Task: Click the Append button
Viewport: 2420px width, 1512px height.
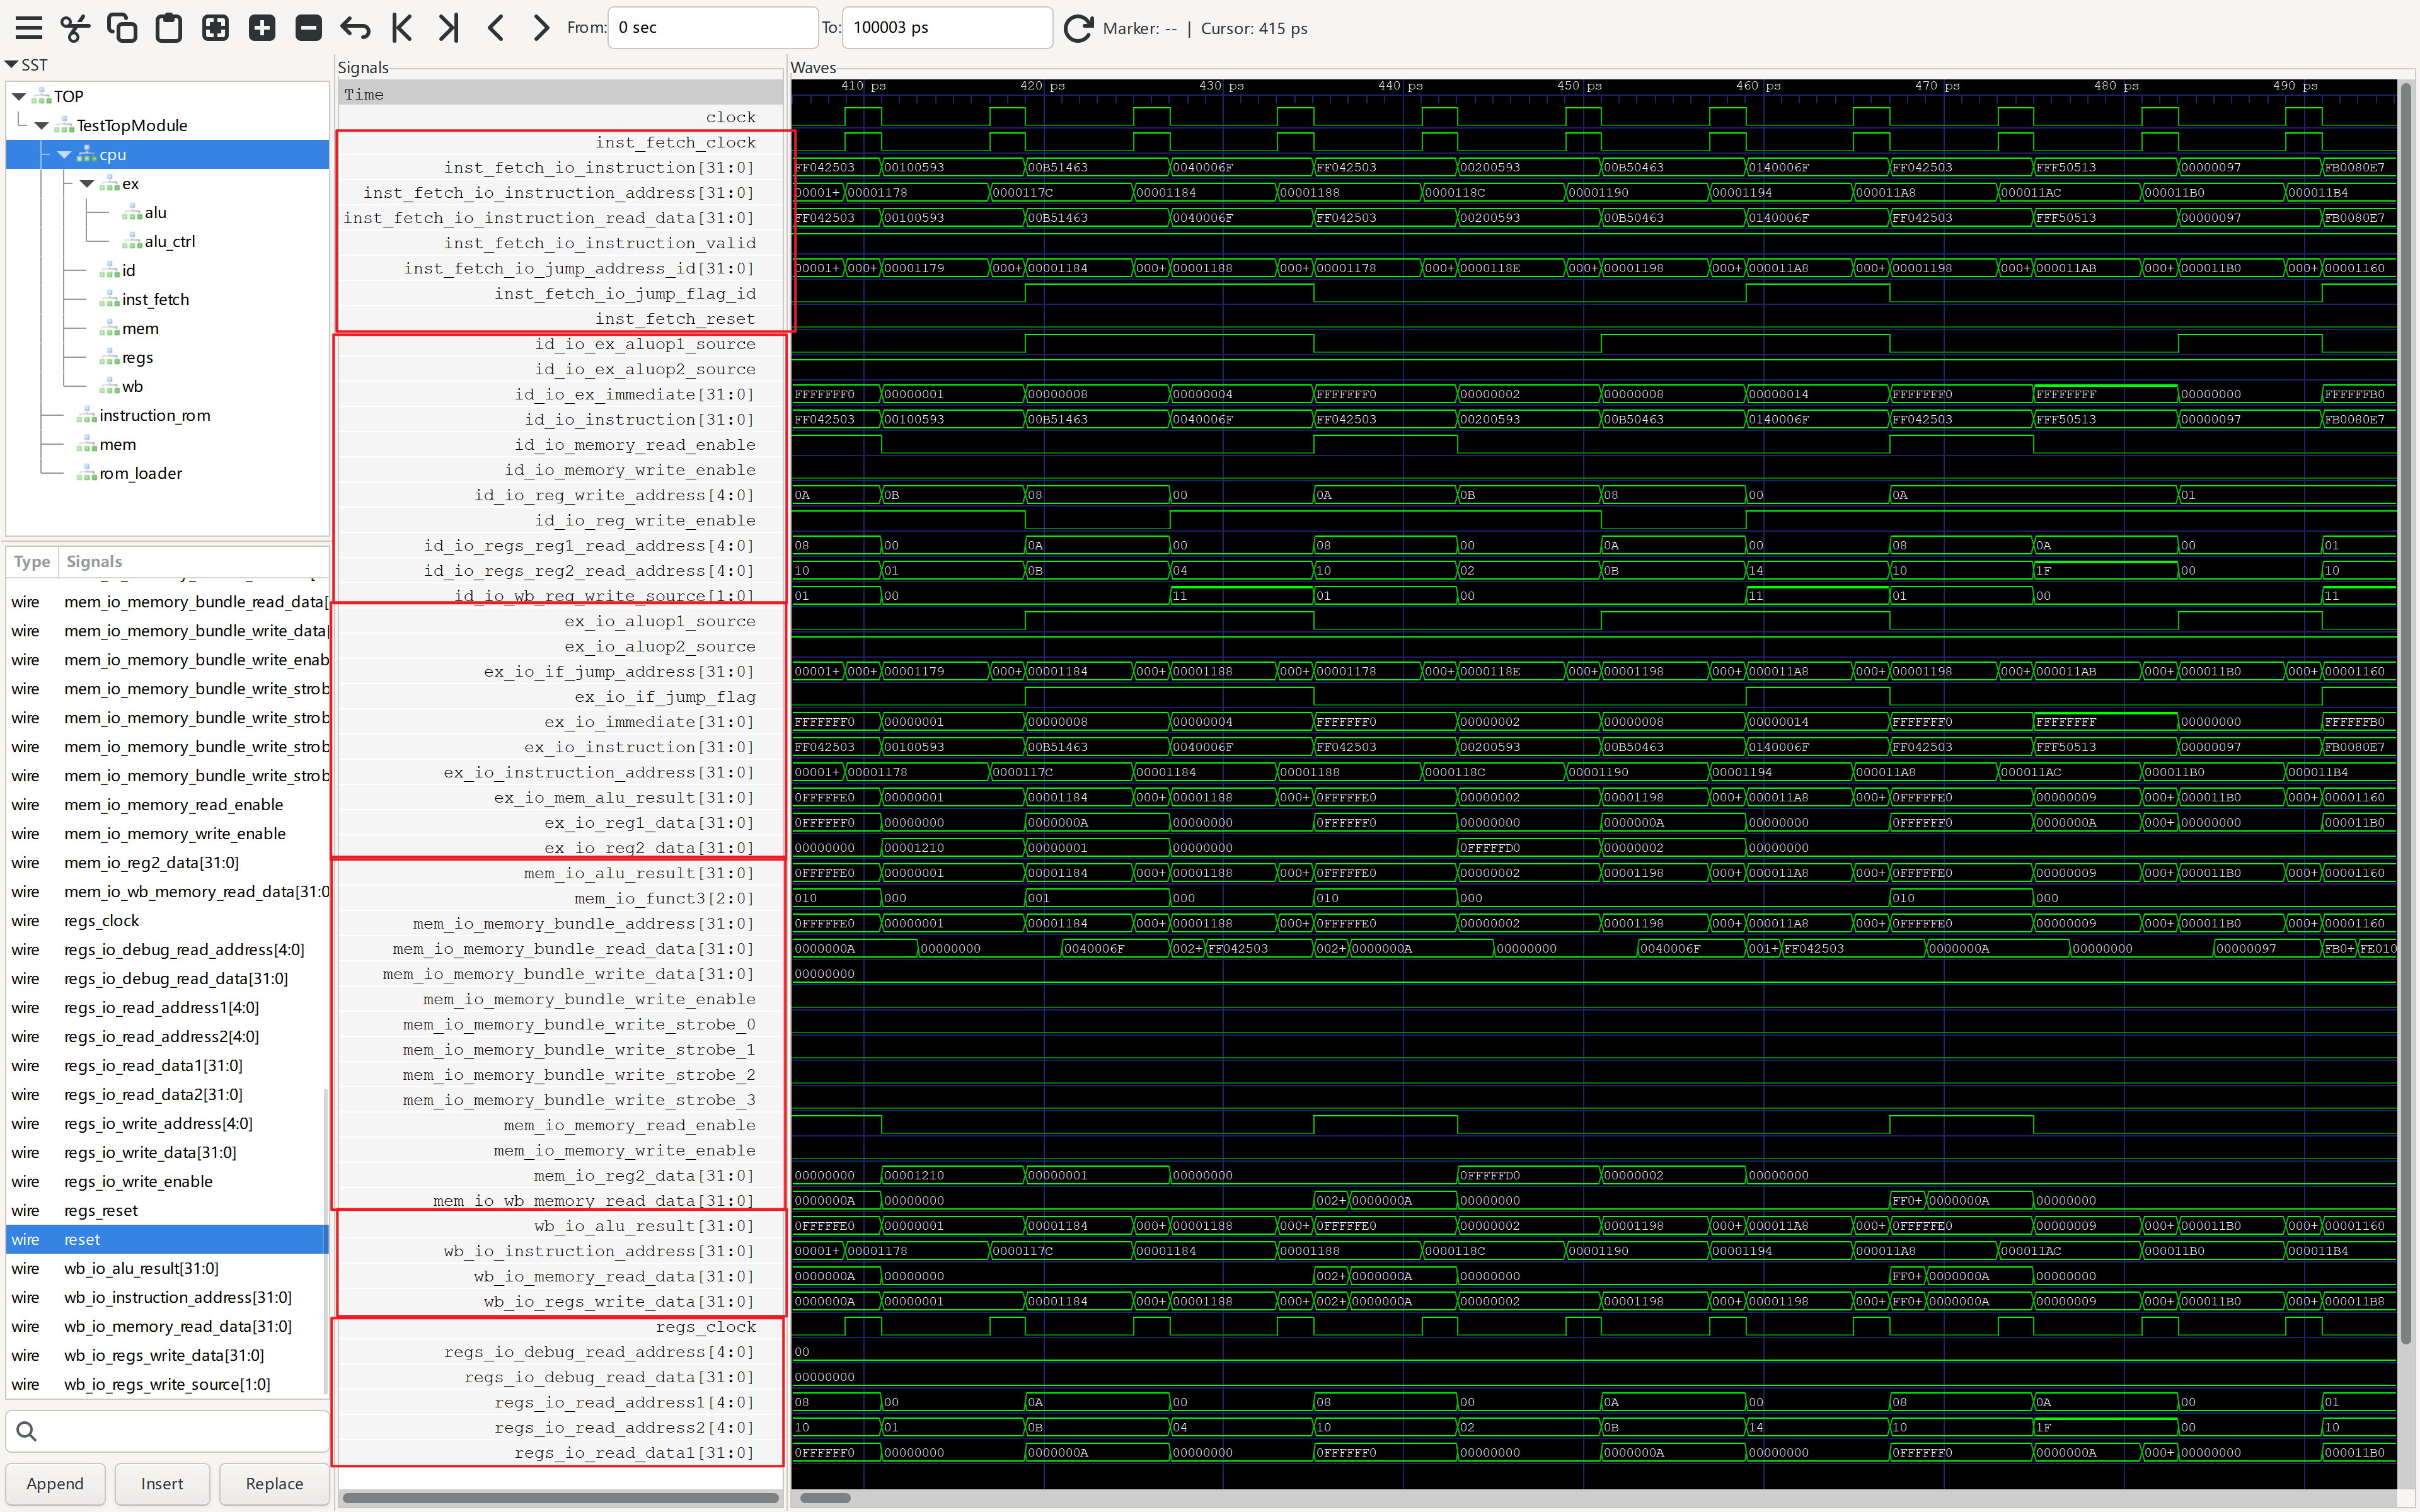Action: [x=55, y=1483]
